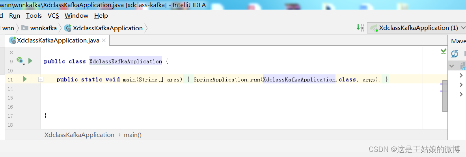Click the Java class icon on the editor tab

[x=13, y=41]
